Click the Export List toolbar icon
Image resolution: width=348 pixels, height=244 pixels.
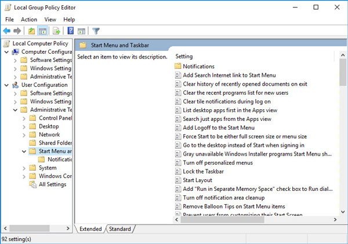57,31
